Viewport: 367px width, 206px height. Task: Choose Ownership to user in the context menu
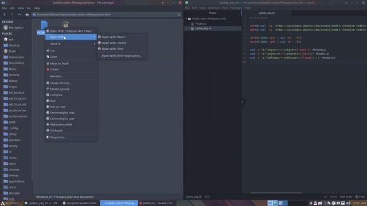pos(71,118)
